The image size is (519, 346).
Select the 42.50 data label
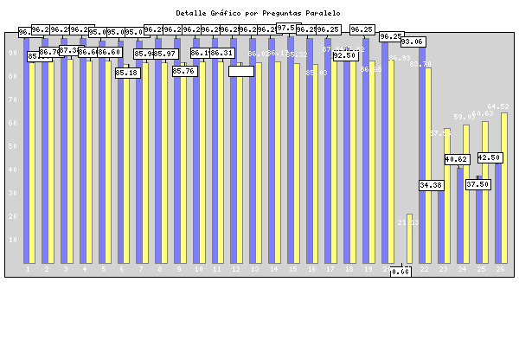tap(490, 157)
